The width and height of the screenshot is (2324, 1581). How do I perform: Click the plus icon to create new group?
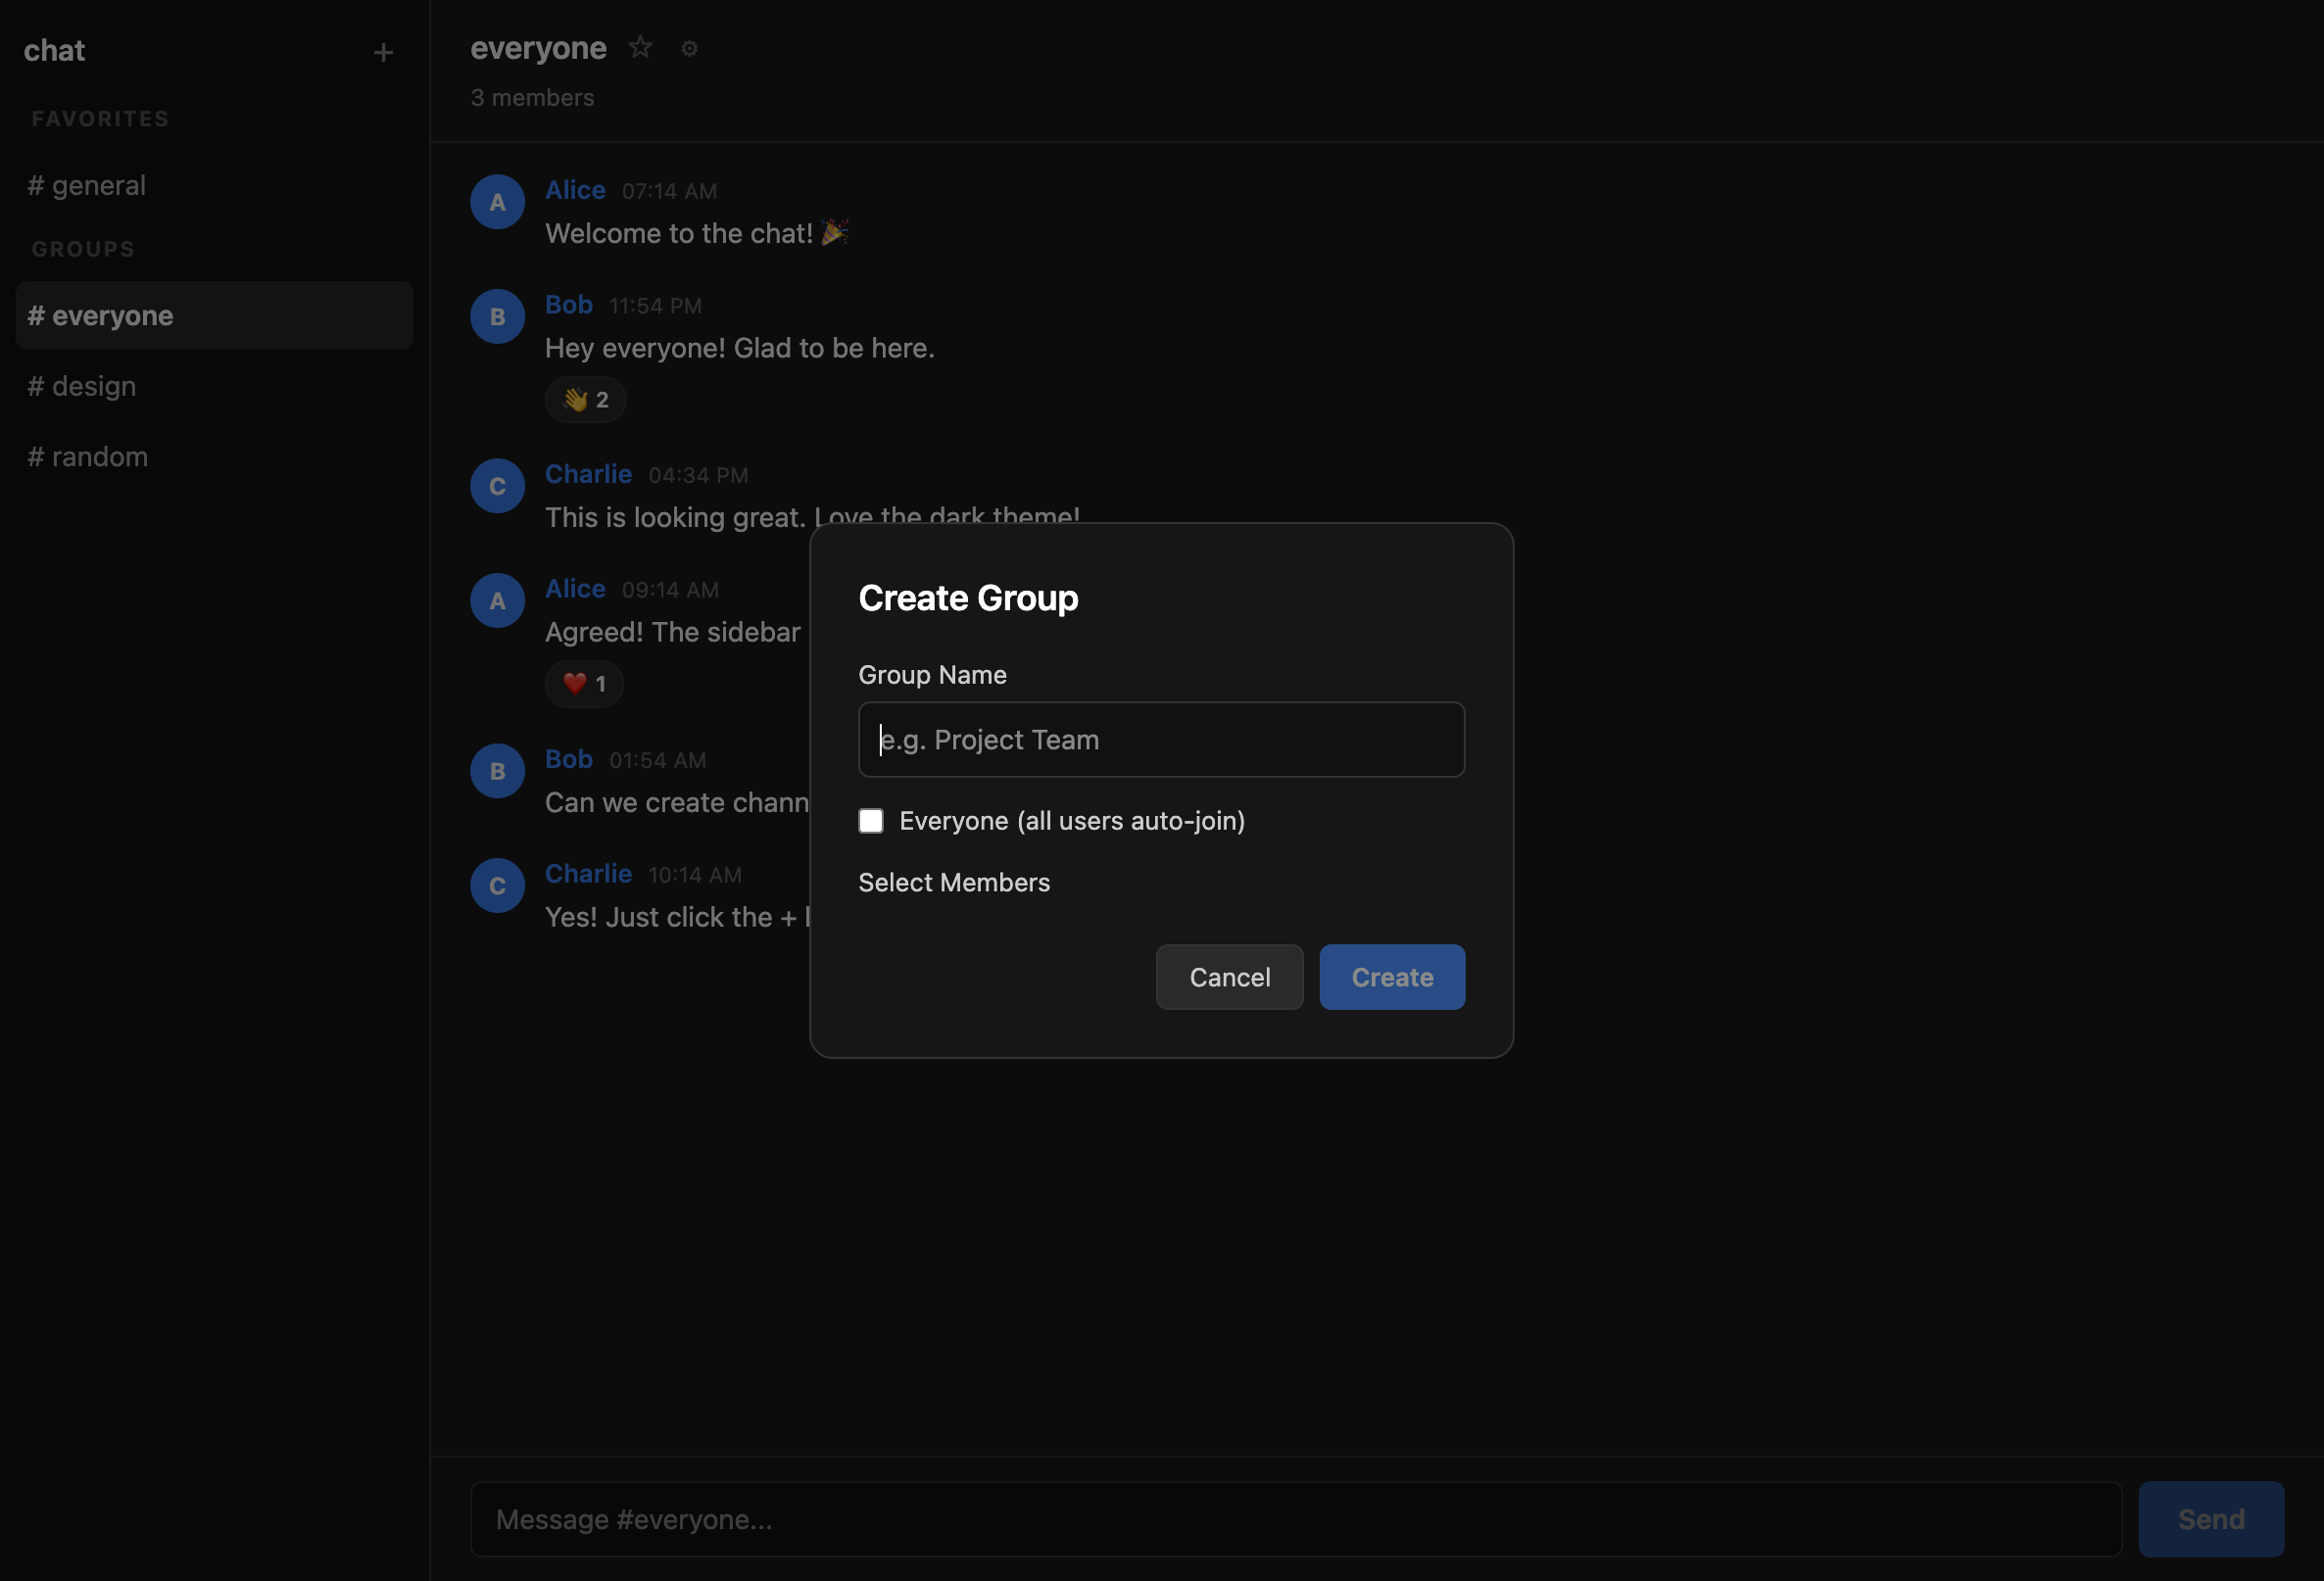click(x=384, y=52)
